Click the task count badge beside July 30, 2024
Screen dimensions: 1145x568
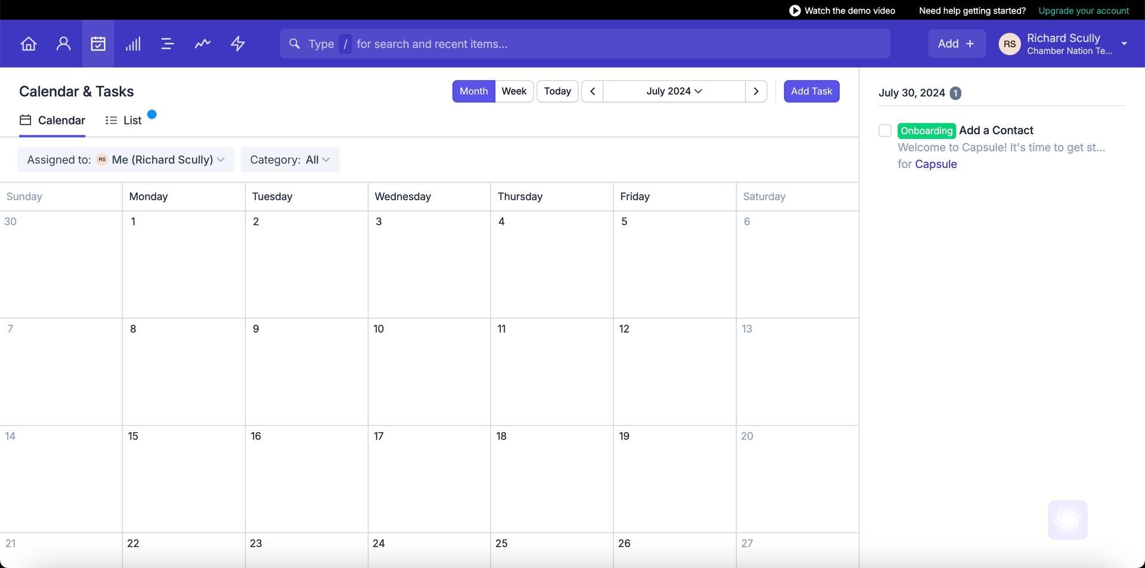click(x=955, y=93)
